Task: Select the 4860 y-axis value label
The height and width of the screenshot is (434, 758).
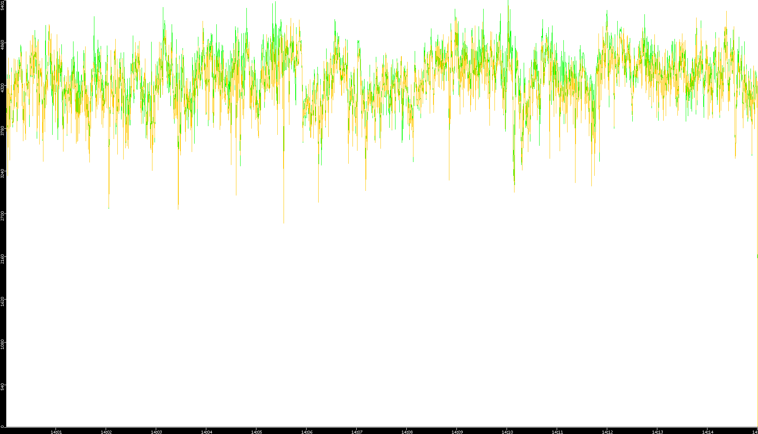Action: (x=3, y=45)
